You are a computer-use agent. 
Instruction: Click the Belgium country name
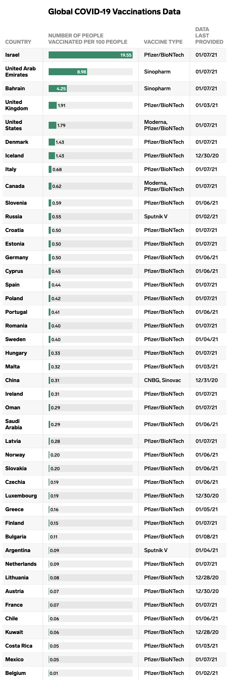tap(15, 673)
